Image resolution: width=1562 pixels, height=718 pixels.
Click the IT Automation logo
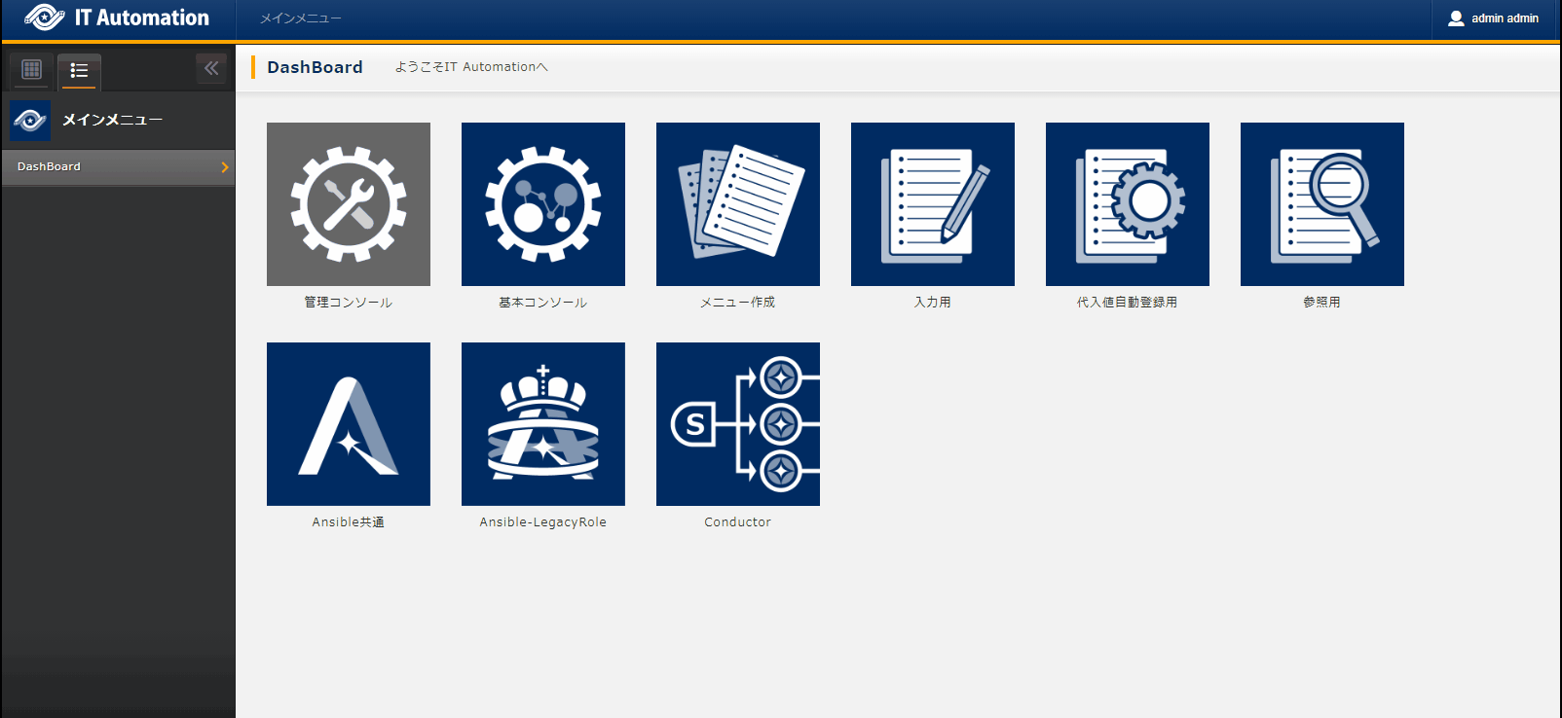tap(117, 18)
